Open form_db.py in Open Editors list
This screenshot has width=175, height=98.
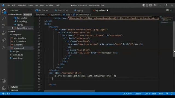[x=22, y=21]
